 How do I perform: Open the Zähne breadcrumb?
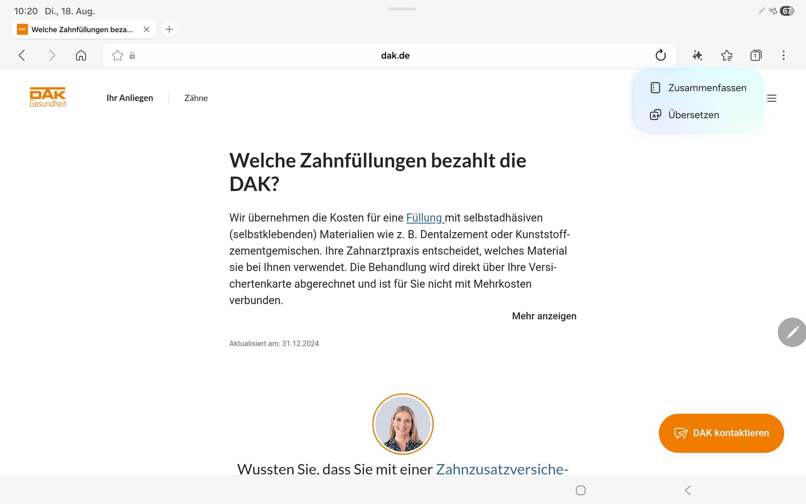click(x=196, y=98)
